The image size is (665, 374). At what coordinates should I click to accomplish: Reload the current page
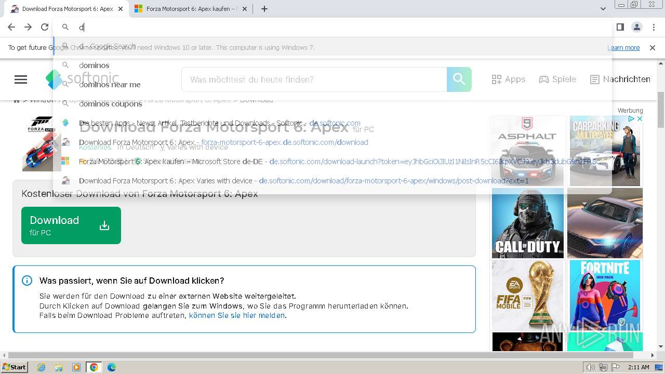pos(45,27)
